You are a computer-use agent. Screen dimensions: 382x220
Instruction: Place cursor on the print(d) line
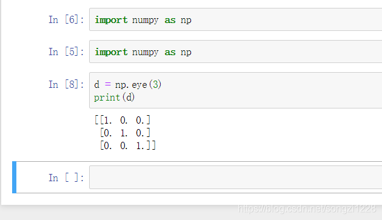click(x=114, y=98)
